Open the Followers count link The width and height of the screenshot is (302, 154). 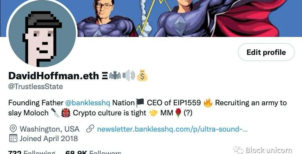[93, 152]
